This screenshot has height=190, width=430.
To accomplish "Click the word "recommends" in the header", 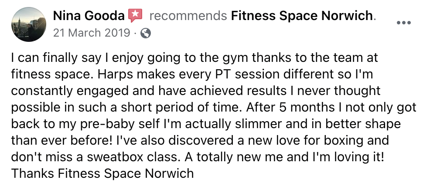I will point(188,16).
